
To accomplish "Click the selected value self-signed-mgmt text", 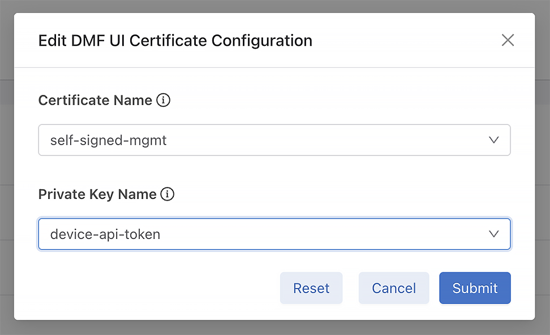I will [x=109, y=140].
